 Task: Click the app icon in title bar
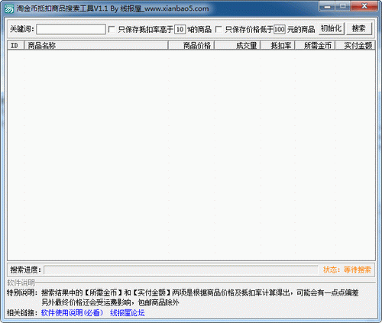click(x=9, y=9)
